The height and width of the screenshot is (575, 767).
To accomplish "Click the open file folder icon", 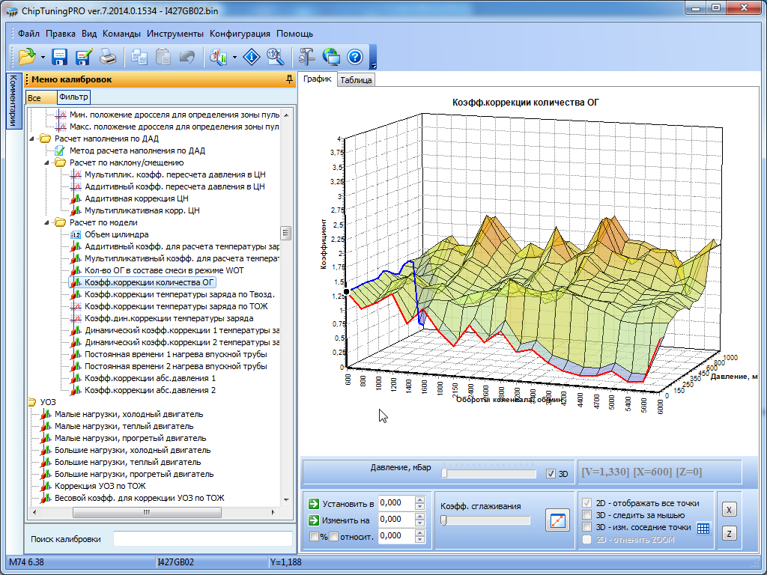I will click(27, 57).
